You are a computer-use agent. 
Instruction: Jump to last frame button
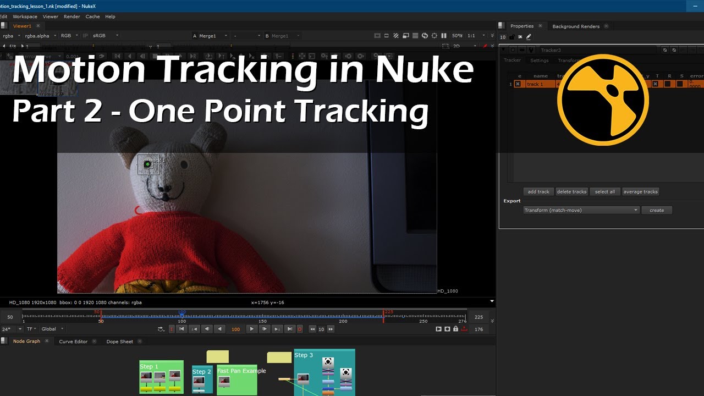(x=290, y=329)
